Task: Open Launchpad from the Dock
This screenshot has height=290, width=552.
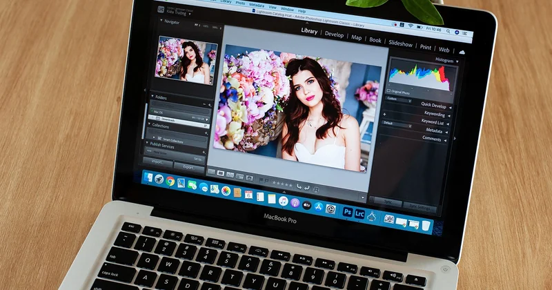Action: [159, 180]
